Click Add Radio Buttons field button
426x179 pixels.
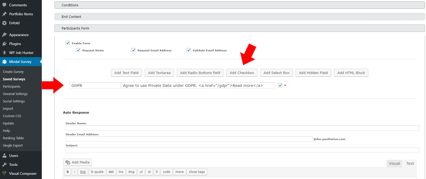pos(200,73)
